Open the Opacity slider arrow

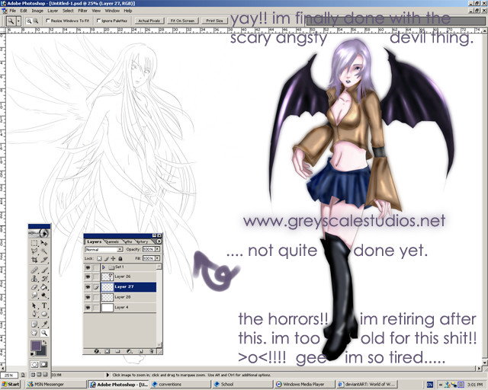click(158, 249)
